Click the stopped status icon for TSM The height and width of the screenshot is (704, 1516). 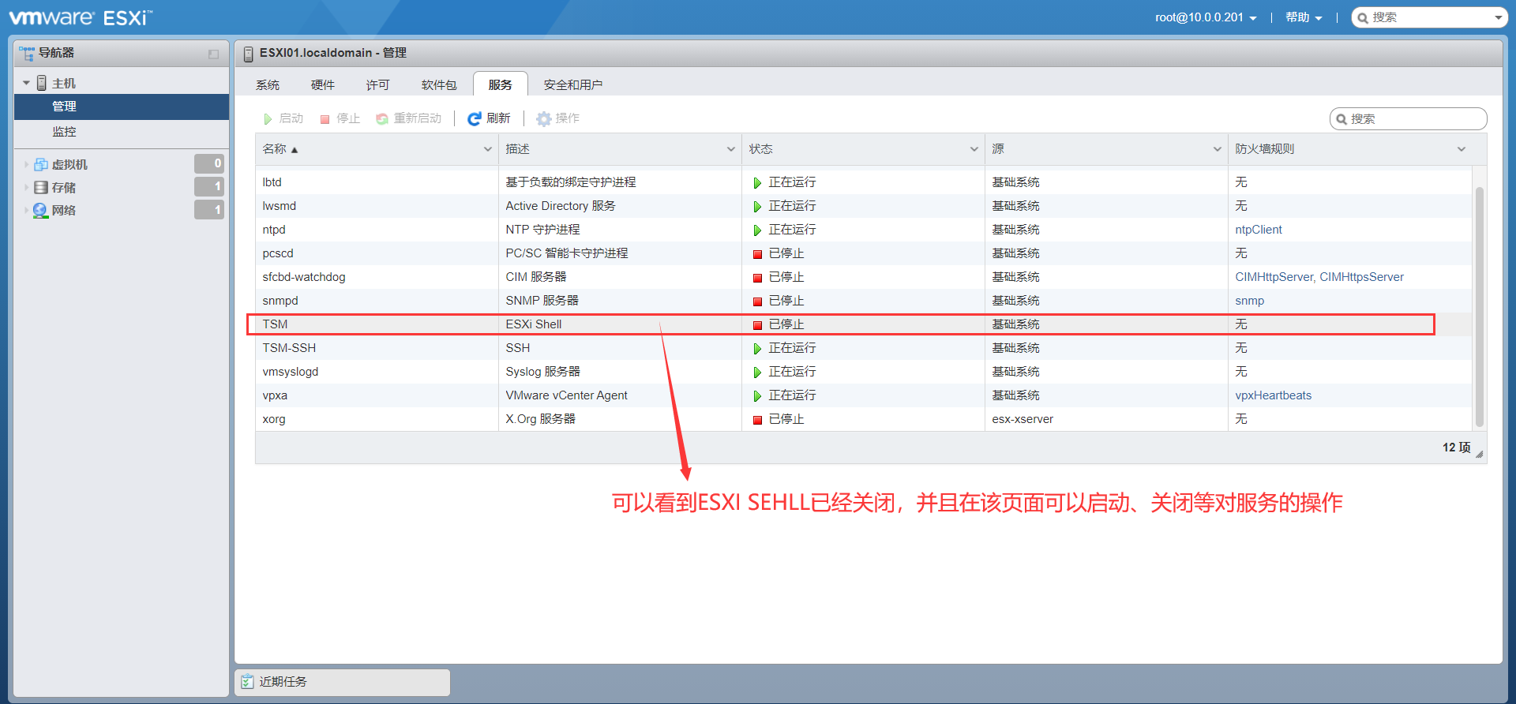pyautogui.click(x=757, y=325)
